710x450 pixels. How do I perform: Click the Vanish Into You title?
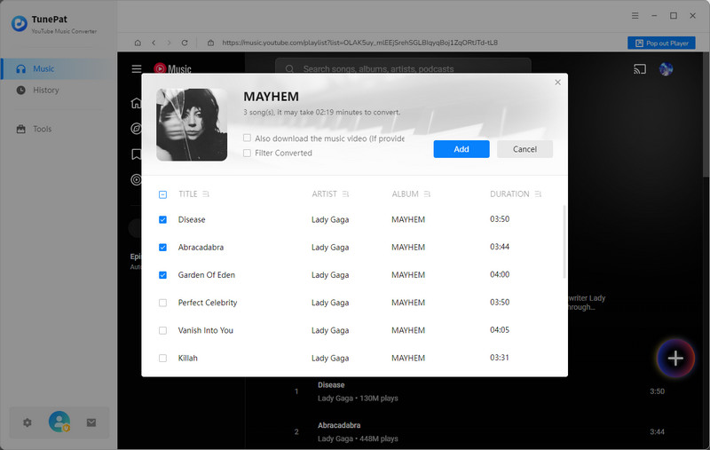pos(206,330)
